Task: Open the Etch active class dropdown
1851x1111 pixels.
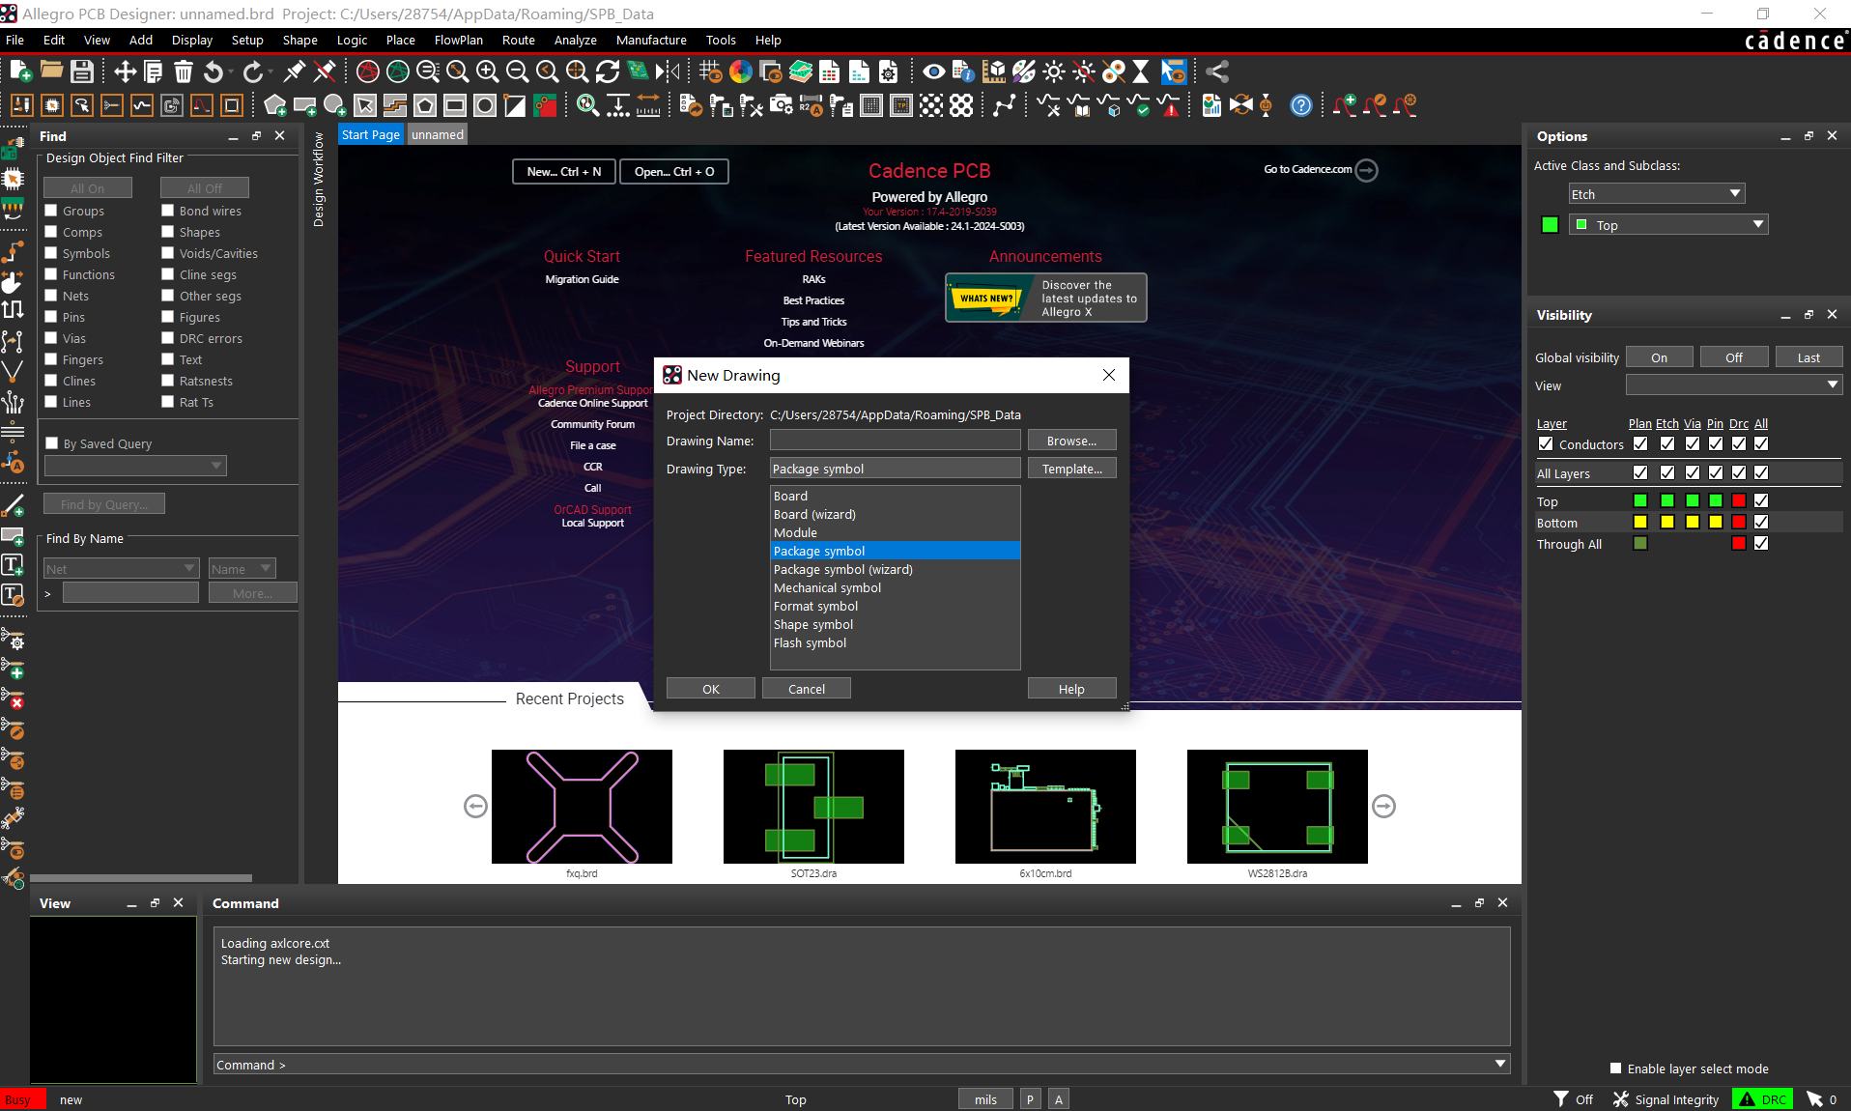Action: point(1657,194)
